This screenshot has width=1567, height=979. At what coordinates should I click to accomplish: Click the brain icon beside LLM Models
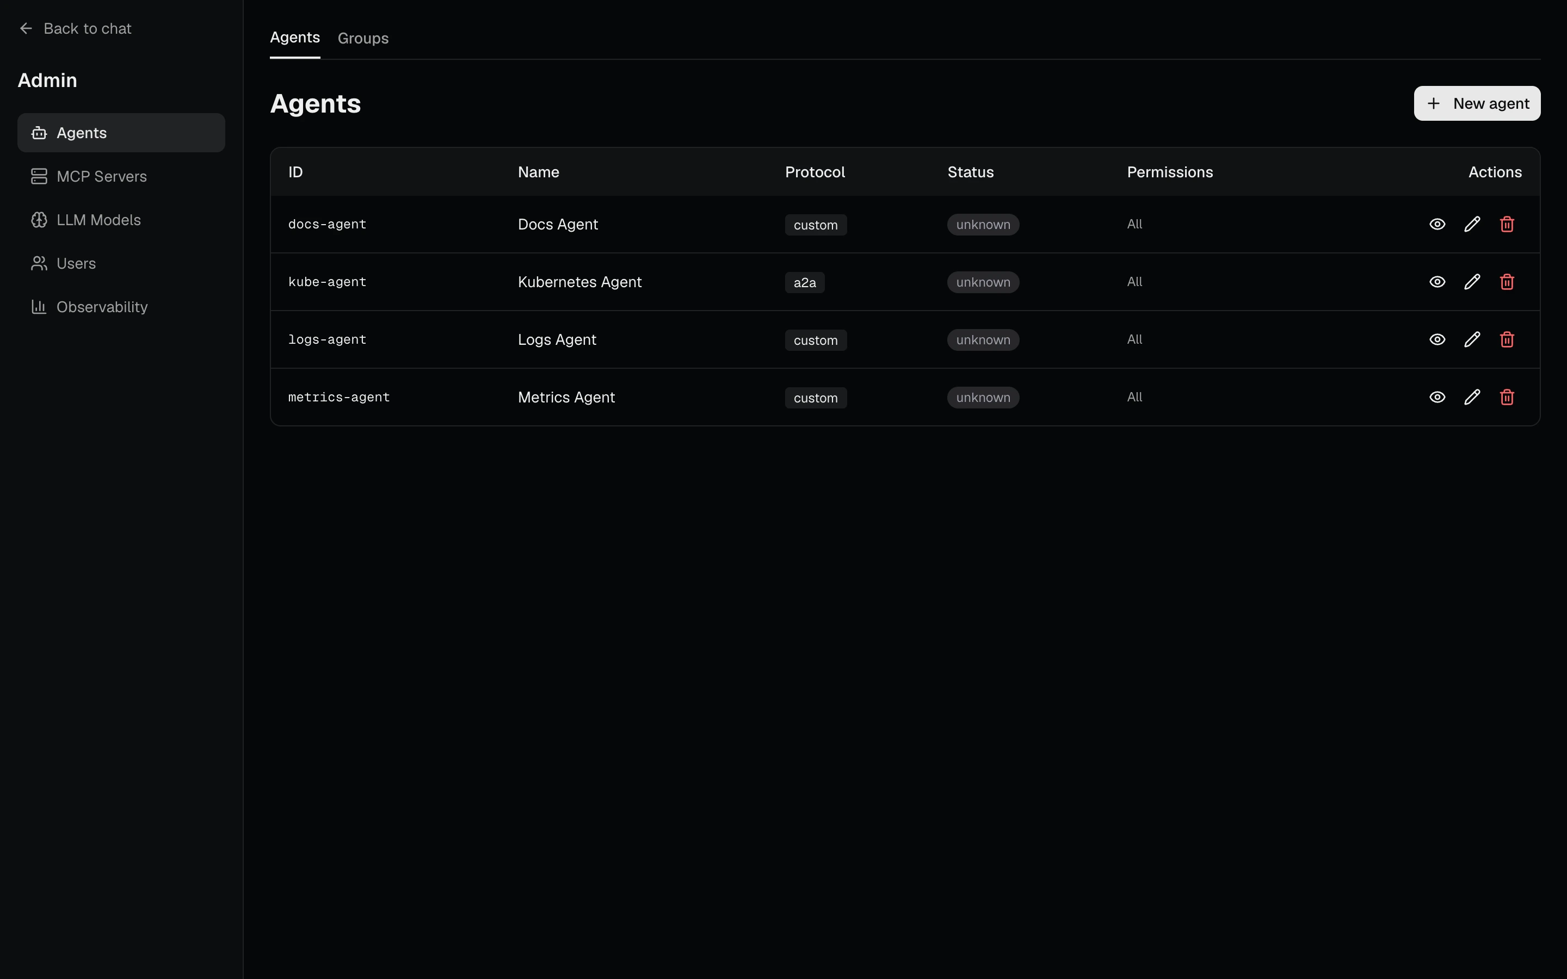(x=39, y=220)
